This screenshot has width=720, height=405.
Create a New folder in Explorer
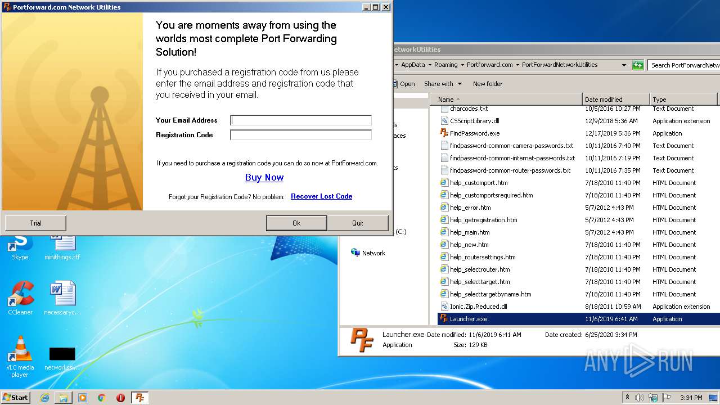coord(488,84)
